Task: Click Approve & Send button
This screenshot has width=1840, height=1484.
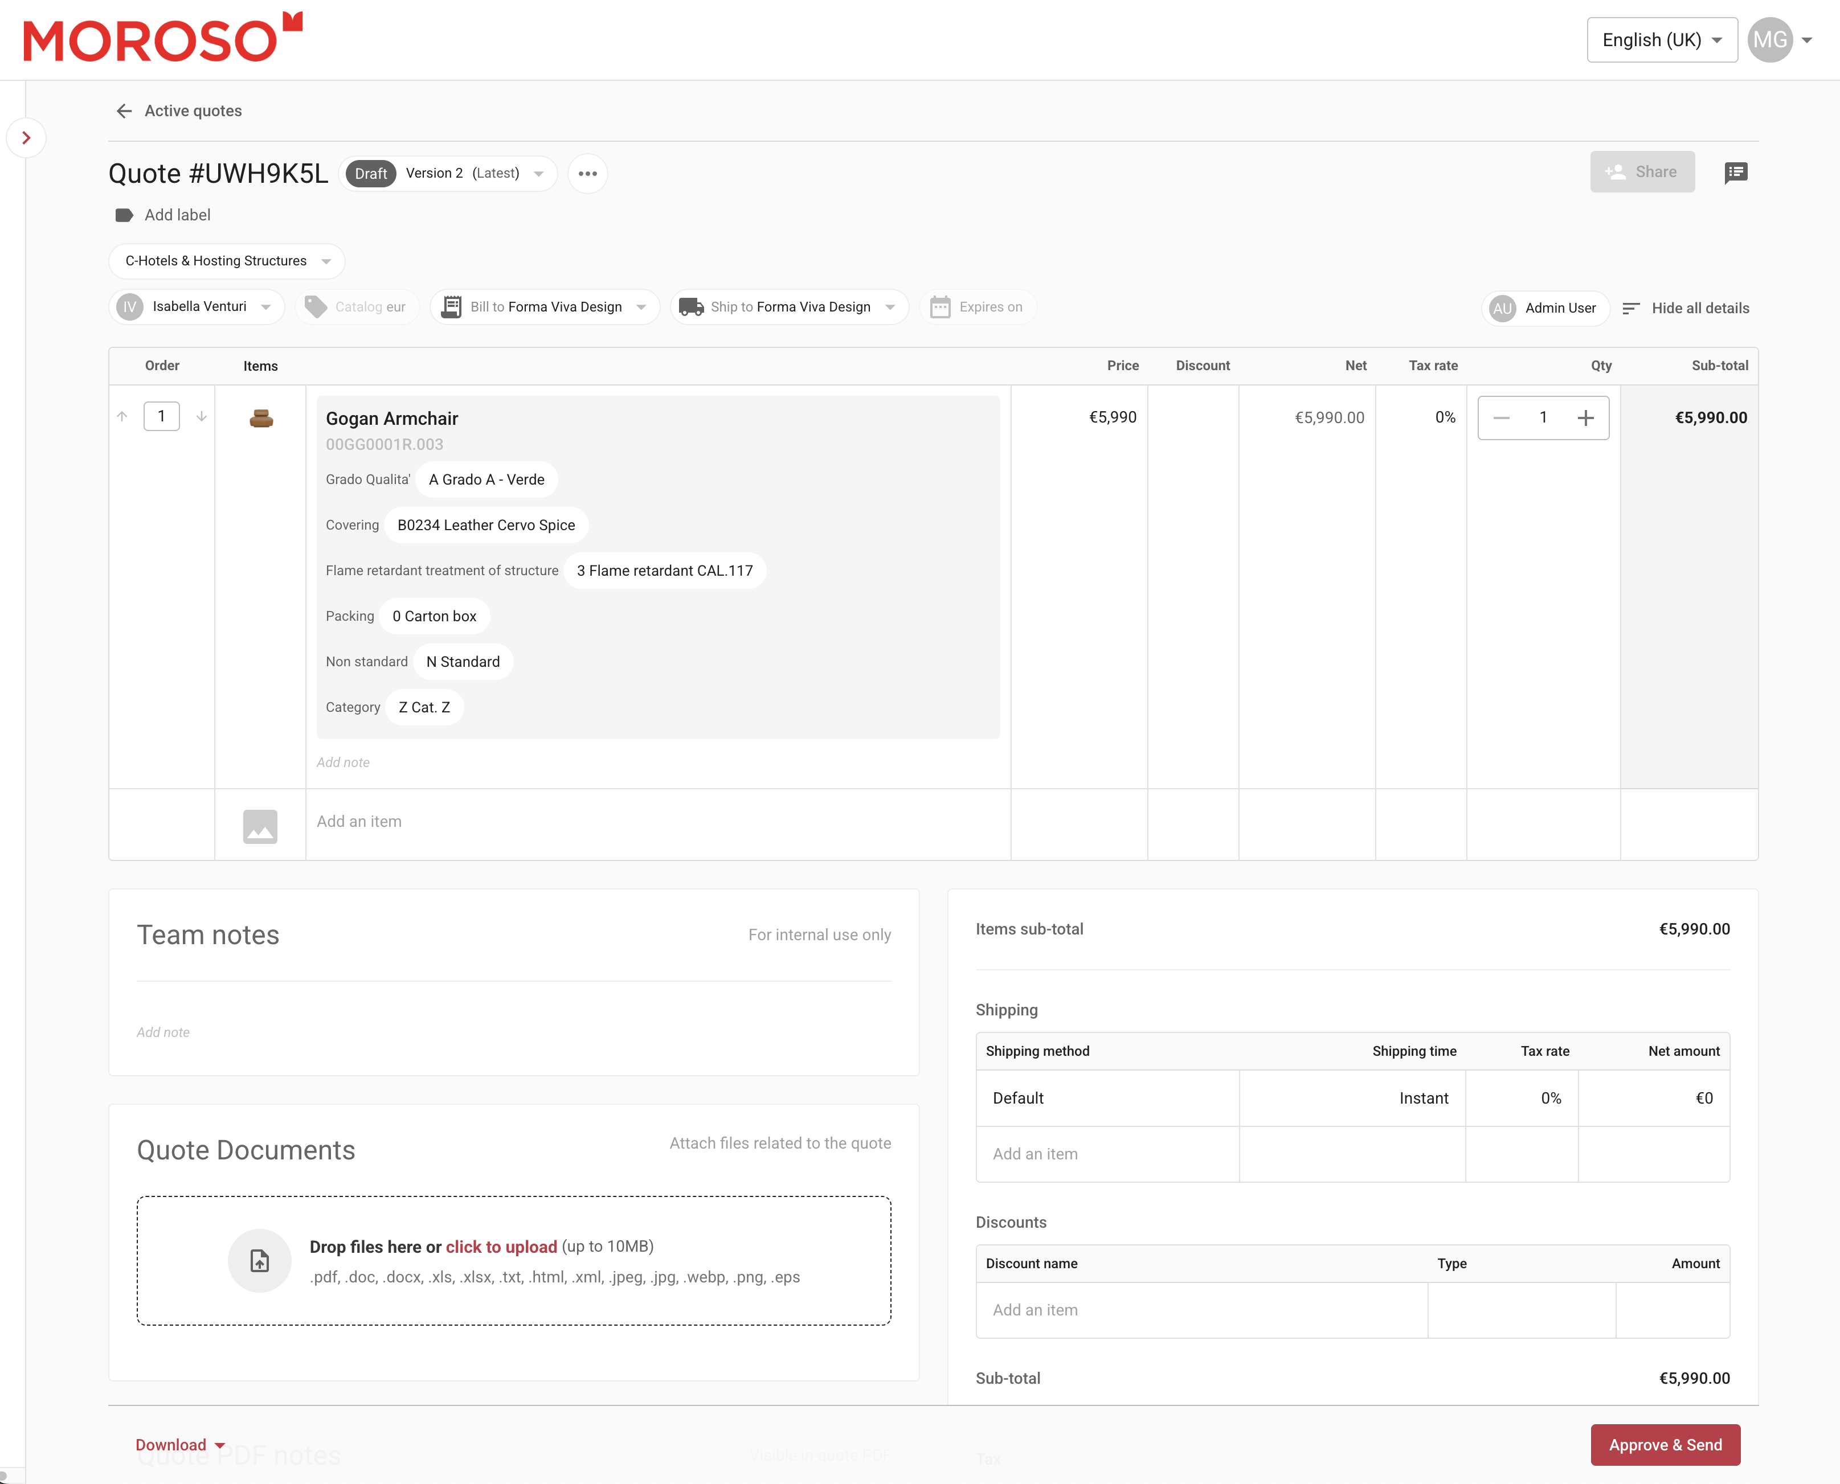Action: click(x=1665, y=1445)
